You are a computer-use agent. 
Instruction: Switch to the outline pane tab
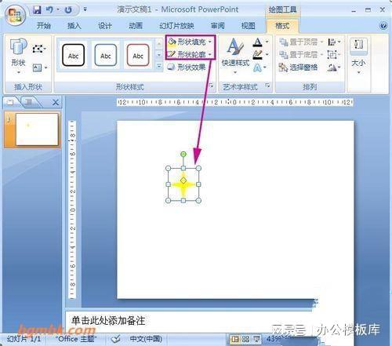pos(29,102)
